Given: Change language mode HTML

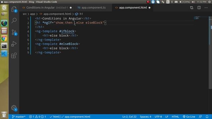Looking at the screenshot, I should 175,117.
